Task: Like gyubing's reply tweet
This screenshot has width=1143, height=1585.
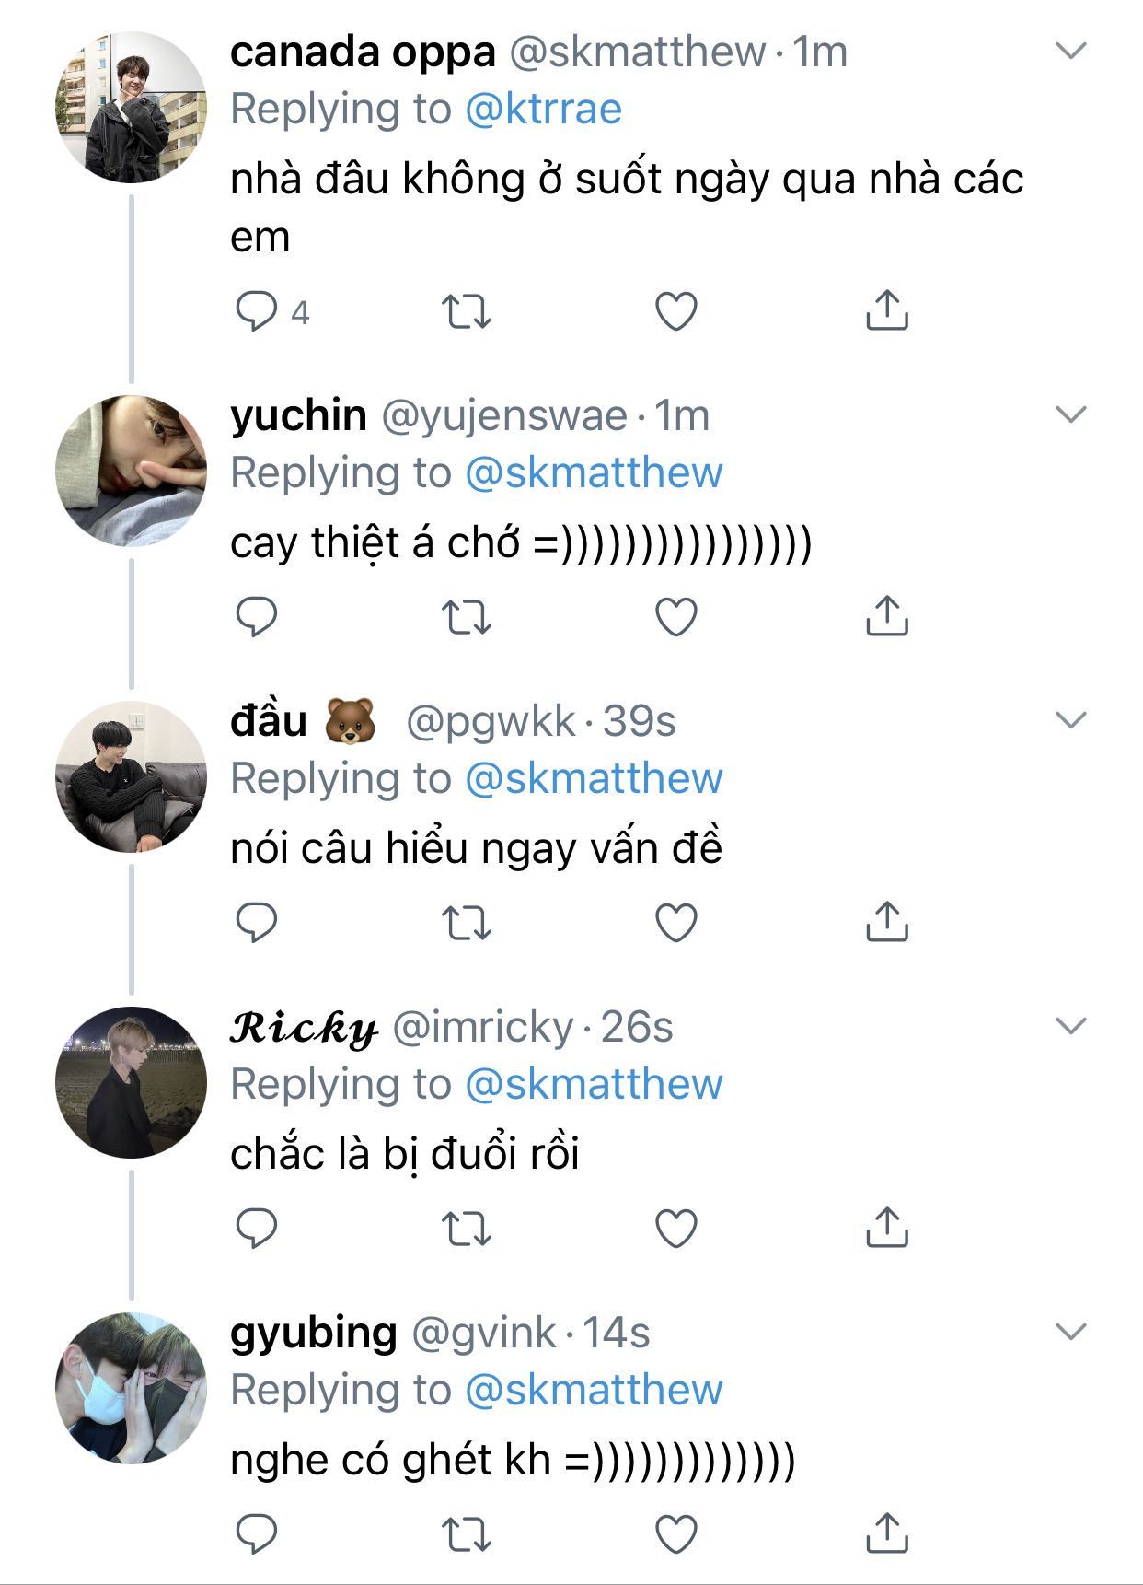Action: [x=675, y=1534]
